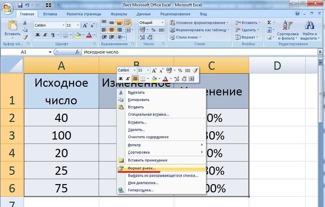Open the font size 11 dropdown in ribbon

[x=78, y=25]
